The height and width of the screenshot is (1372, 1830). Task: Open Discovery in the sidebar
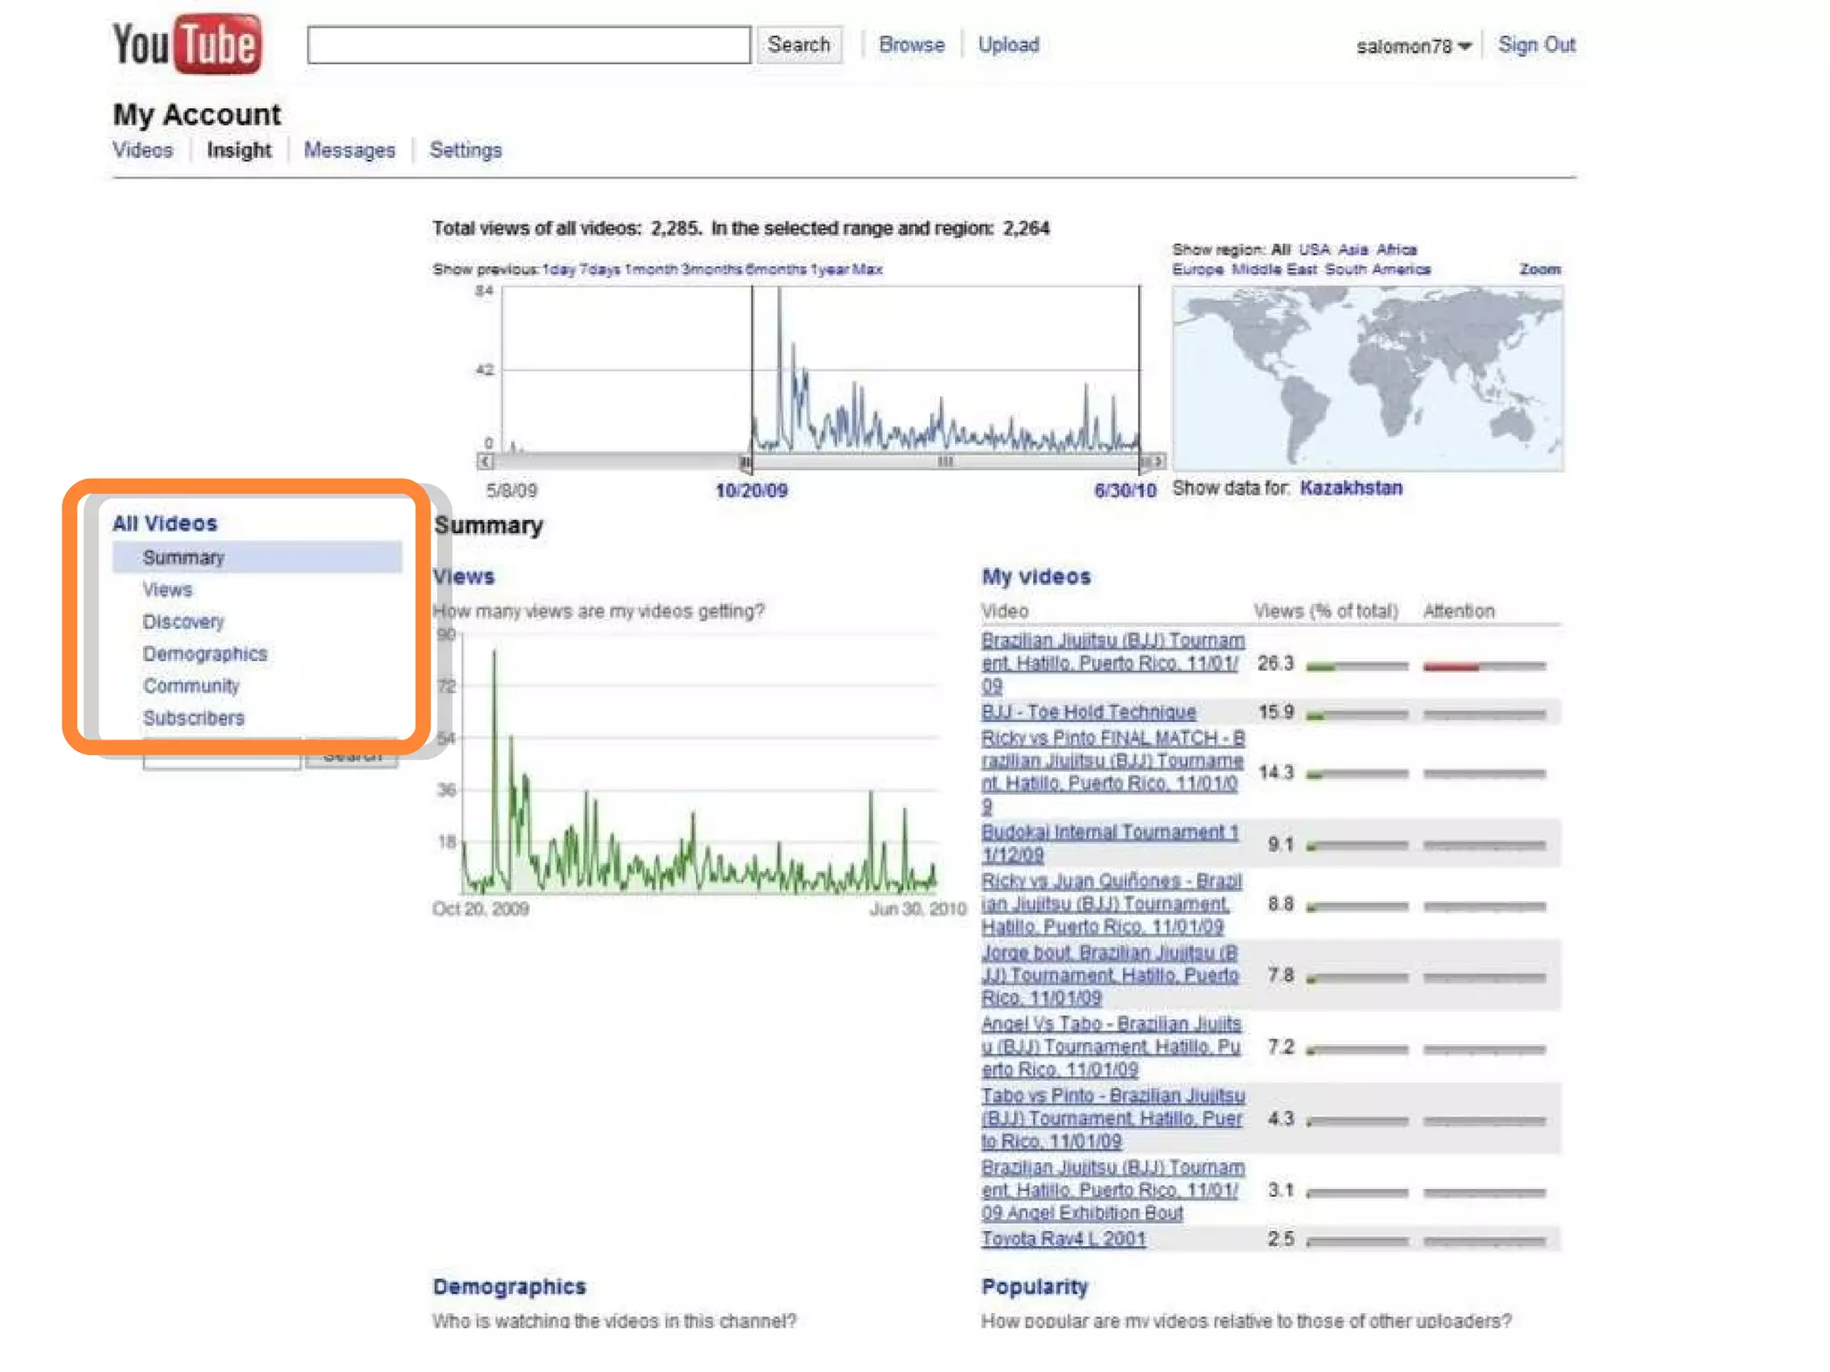[x=183, y=622]
